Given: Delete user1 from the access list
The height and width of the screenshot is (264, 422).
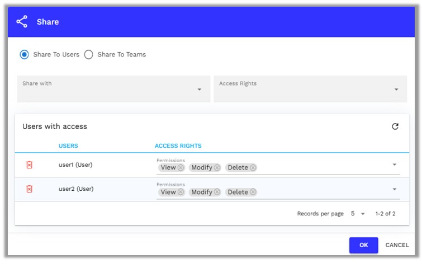Looking at the screenshot, I should click(30, 164).
